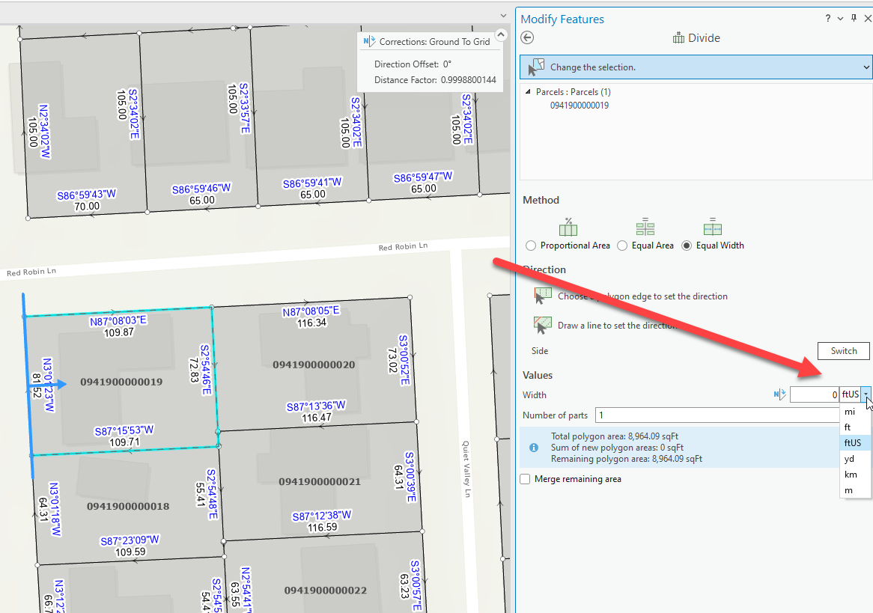This screenshot has height=613, width=873.
Task: Select the Equal Width divide icon
Action: [x=712, y=227]
